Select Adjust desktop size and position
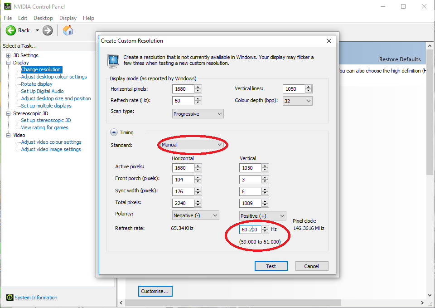 56,98
